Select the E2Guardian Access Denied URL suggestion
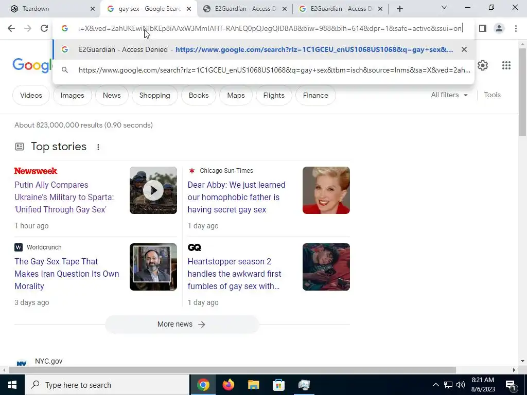Screen dimensions: 527x395 pos(263,49)
